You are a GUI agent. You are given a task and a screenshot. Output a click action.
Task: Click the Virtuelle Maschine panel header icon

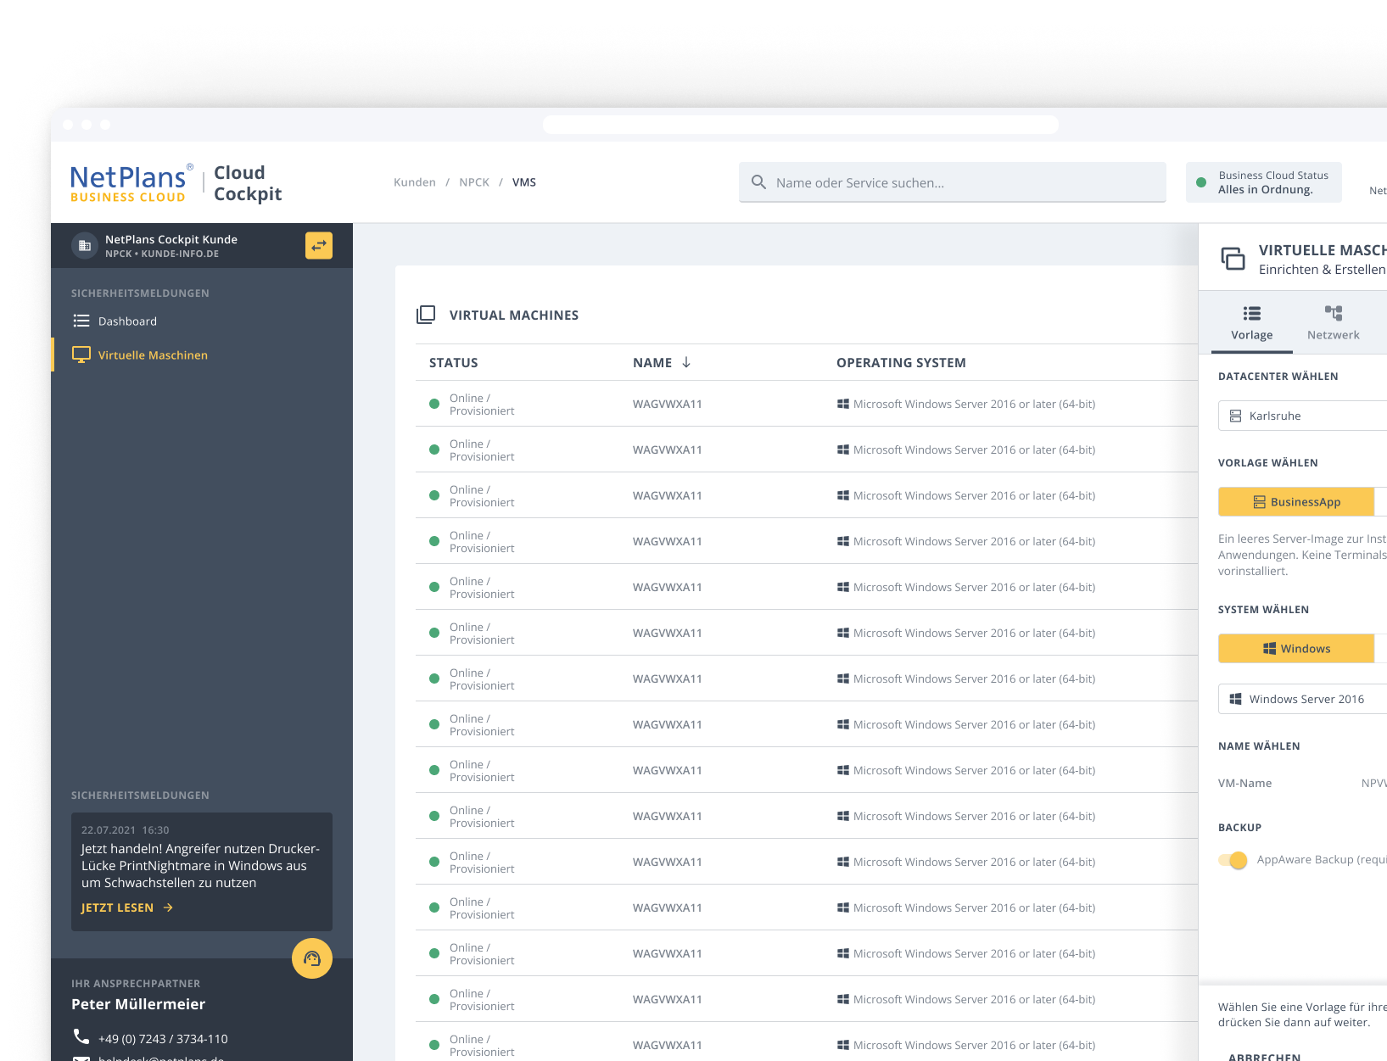1233,259
